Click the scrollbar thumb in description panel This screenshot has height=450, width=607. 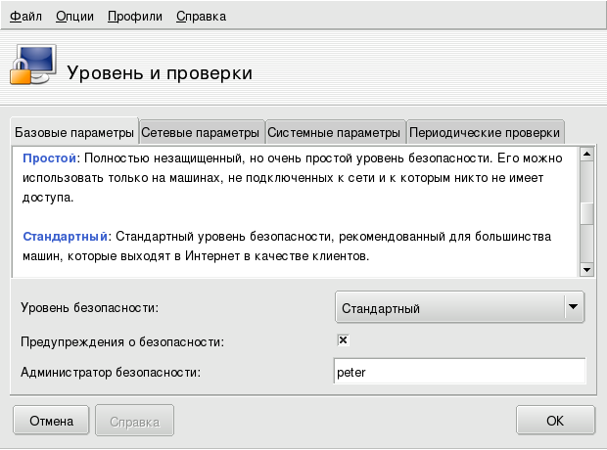point(587,213)
